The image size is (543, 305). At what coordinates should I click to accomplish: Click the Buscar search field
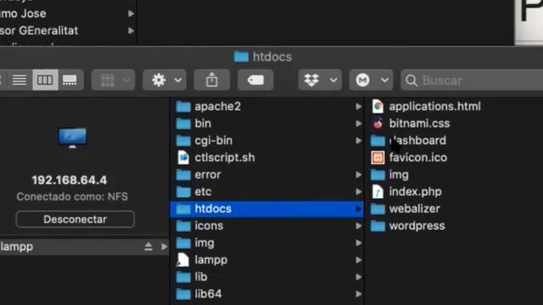tap(472, 80)
